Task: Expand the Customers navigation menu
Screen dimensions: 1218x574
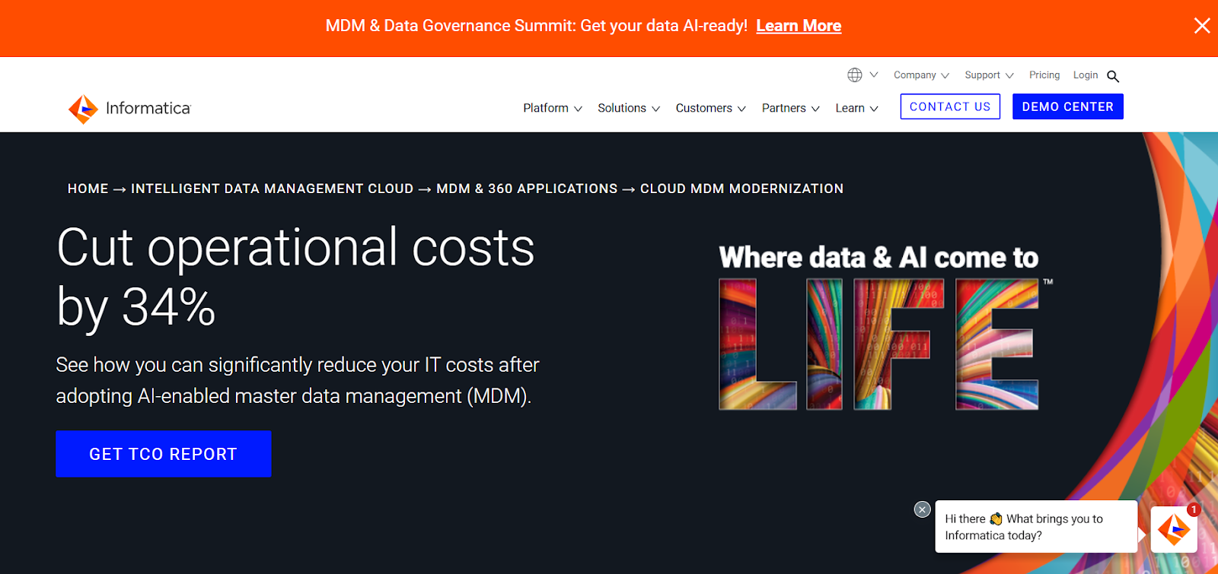Action: pos(711,108)
